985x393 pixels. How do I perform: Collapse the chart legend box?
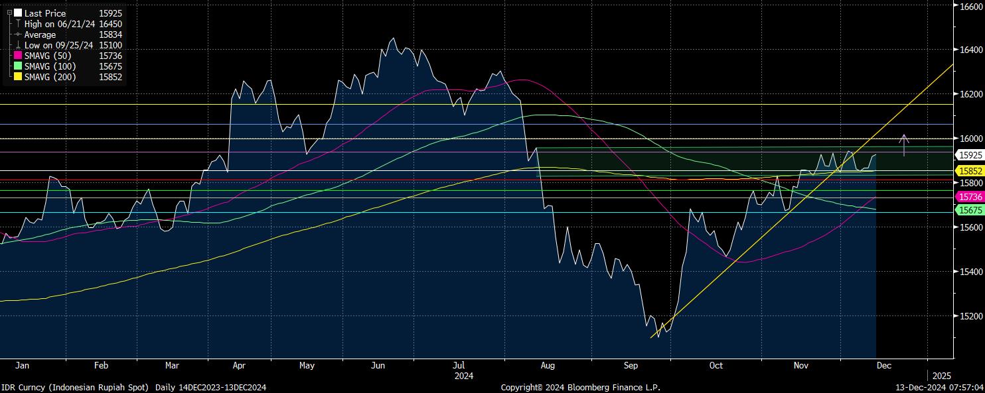[x=9, y=13]
